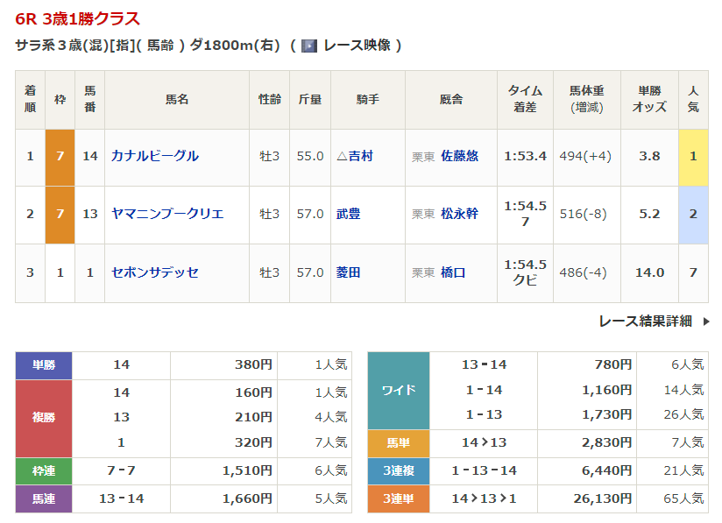Open レース結果詳細 link
Screen dimensions: 722x523
645,322
